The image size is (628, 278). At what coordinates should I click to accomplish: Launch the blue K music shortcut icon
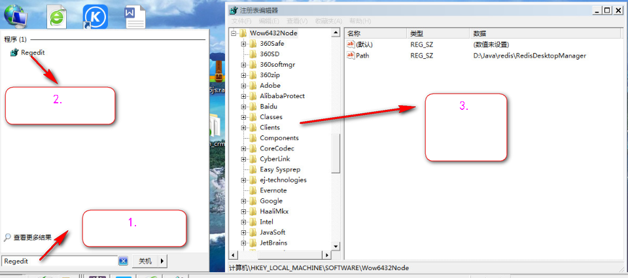[96, 17]
